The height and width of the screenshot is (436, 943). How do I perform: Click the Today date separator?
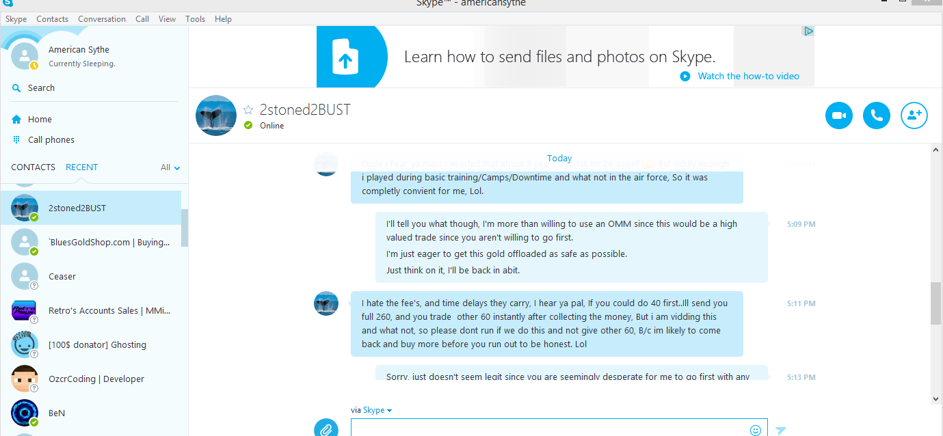(559, 158)
